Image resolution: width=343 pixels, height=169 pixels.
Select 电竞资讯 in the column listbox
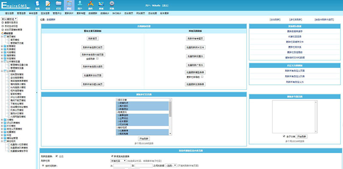(x=143, y=112)
